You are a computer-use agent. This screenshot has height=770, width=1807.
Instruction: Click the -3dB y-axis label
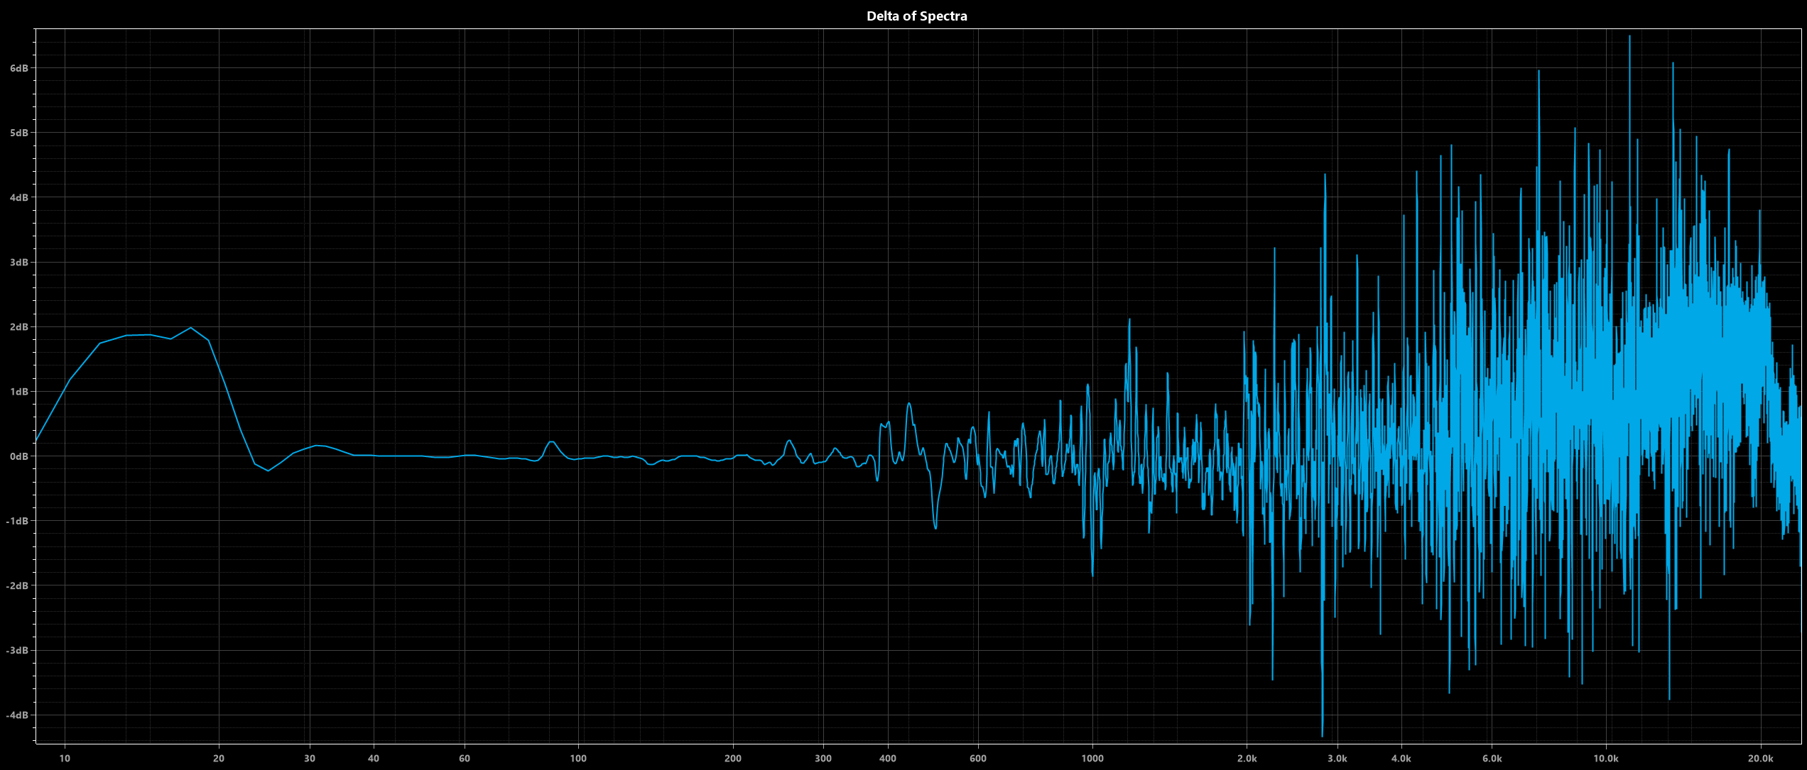point(18,650)
